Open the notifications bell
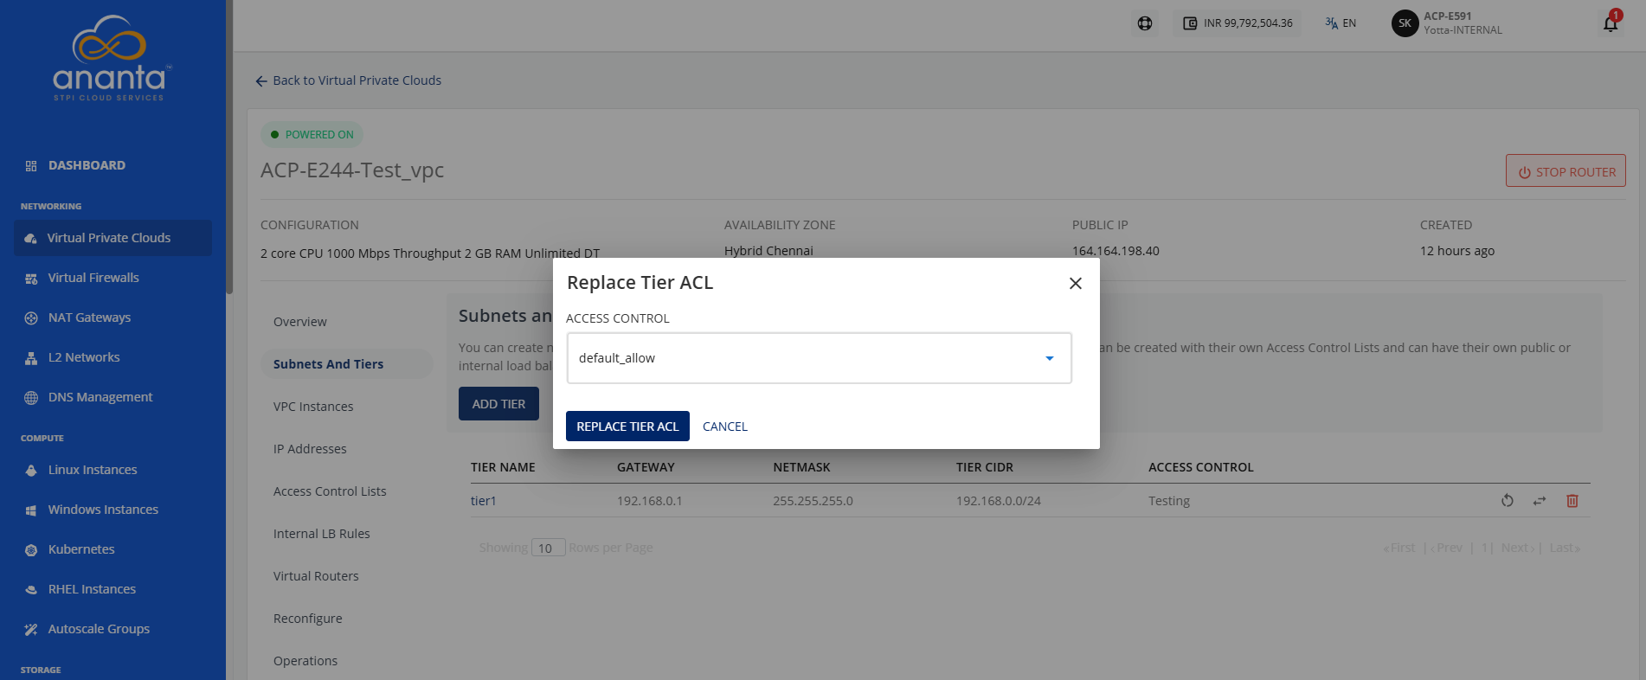Viewport: 1646px width, 680px height. coord(1611,22)
